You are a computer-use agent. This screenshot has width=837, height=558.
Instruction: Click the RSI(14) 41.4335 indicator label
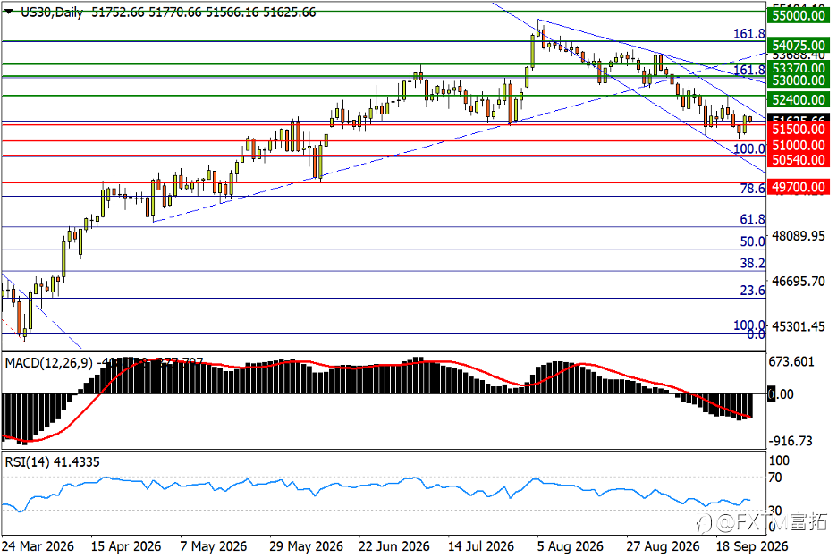pos(52,462)
